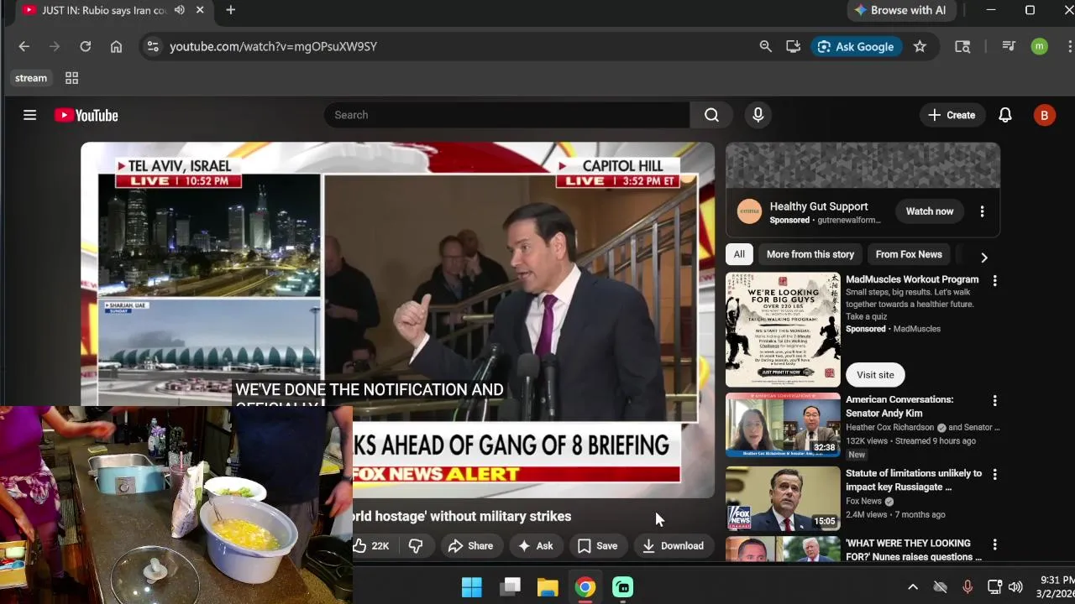This screenshot has width=1075, height=604.
Task: Click the Browse with AI button
Action: click(x=899, y=10)
